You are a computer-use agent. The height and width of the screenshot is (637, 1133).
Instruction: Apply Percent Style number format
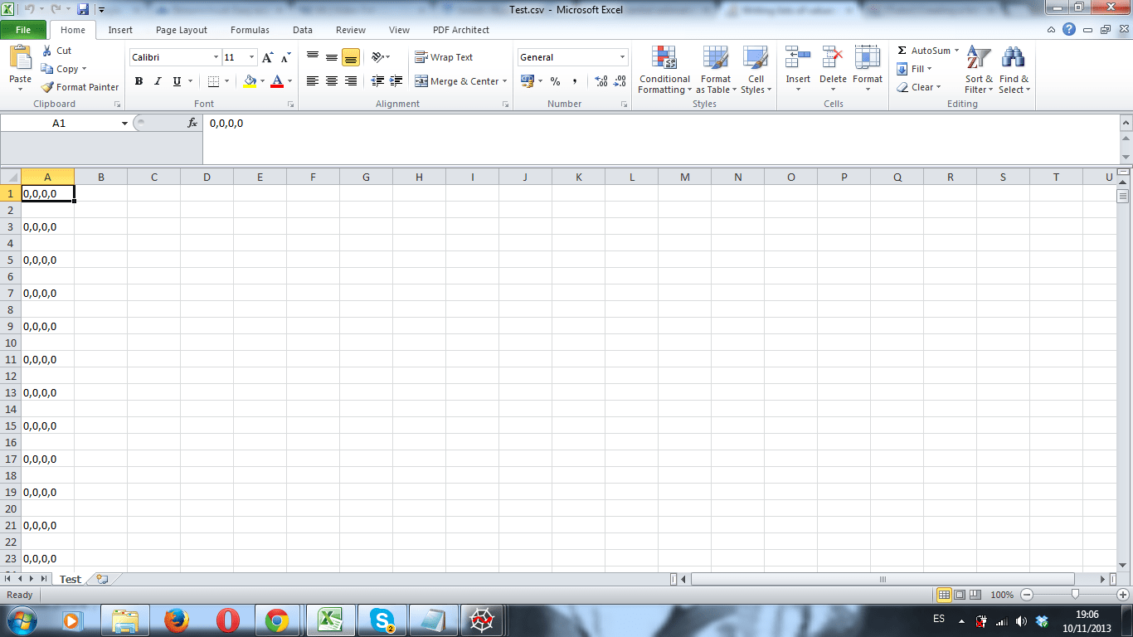553,81
